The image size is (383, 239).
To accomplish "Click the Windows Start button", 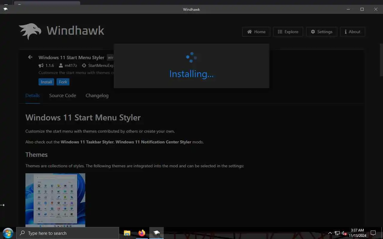I will pyautogui.click(x=8, y=233).
